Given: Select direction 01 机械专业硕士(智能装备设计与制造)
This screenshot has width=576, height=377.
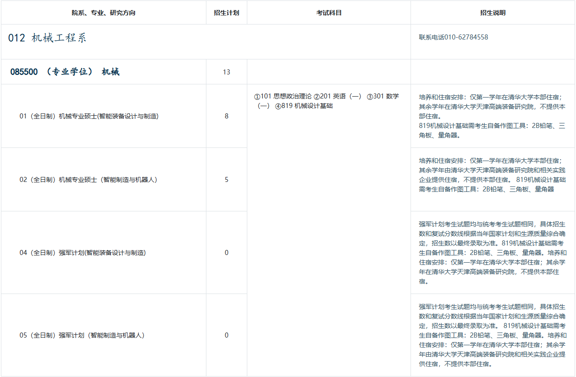Looking at the screenshot, I should point(89,116).
